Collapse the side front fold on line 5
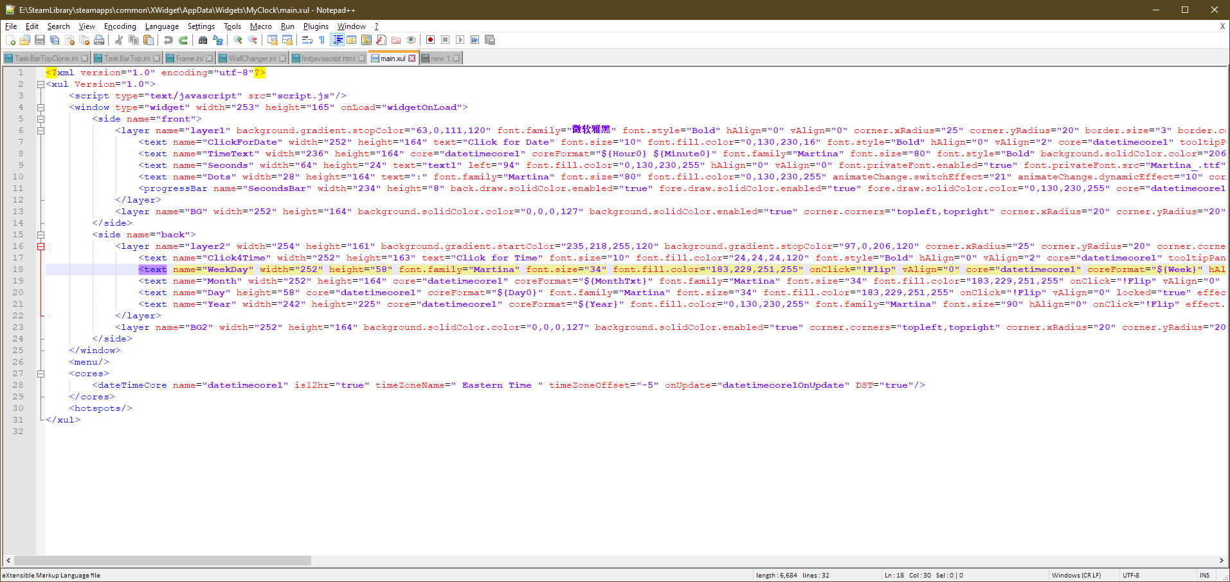 pos(41,119)
